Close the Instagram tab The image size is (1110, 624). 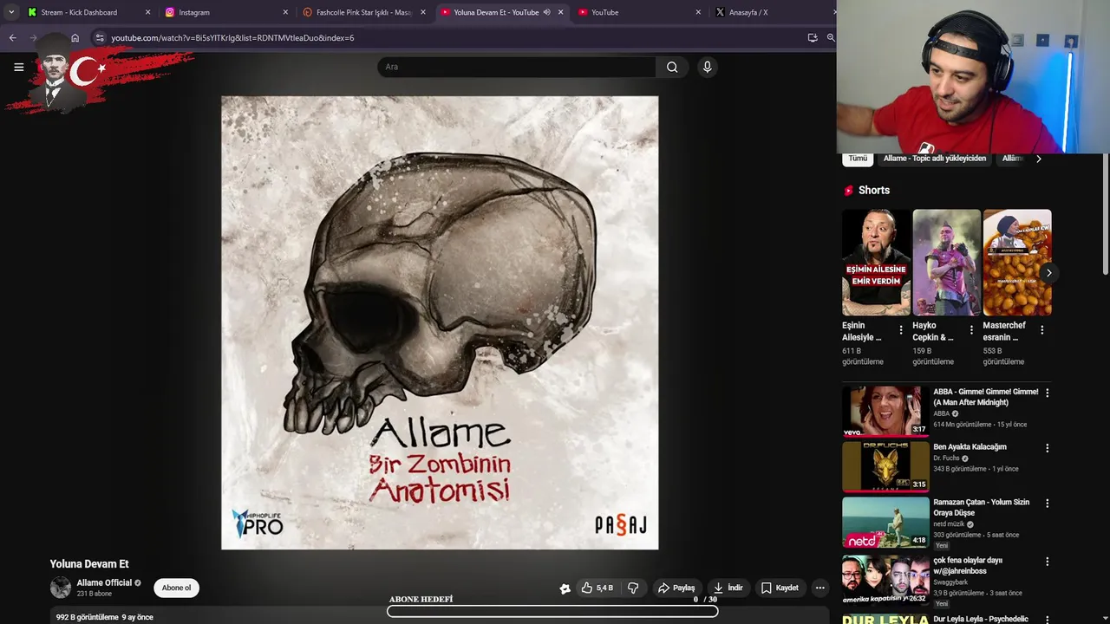point(285,12)
